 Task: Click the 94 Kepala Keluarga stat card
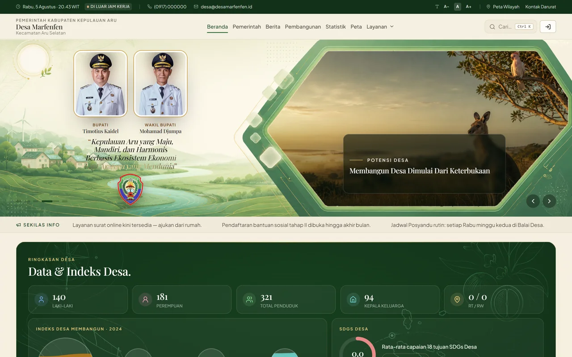390,299
